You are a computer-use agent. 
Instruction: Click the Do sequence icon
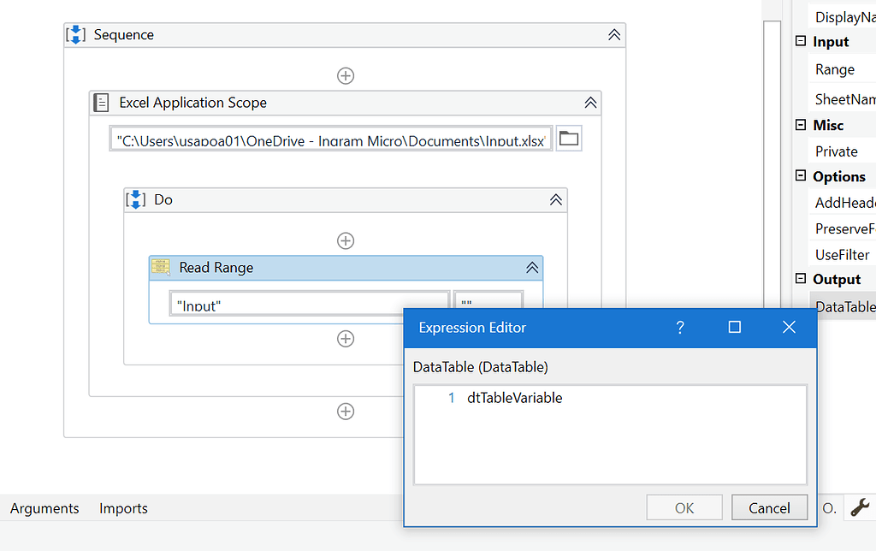[136, 199]
